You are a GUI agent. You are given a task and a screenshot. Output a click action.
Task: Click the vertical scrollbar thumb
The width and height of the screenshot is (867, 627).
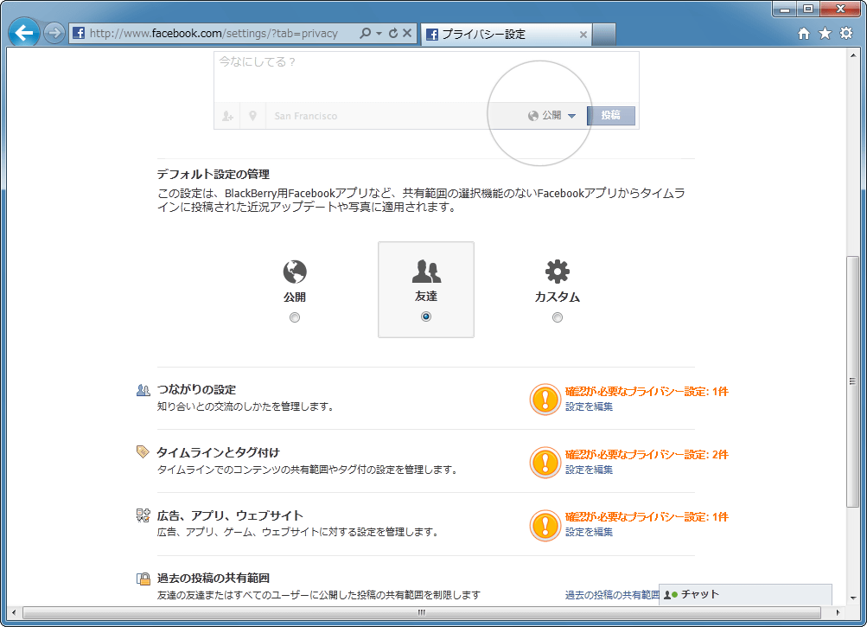tap(852, 381)
